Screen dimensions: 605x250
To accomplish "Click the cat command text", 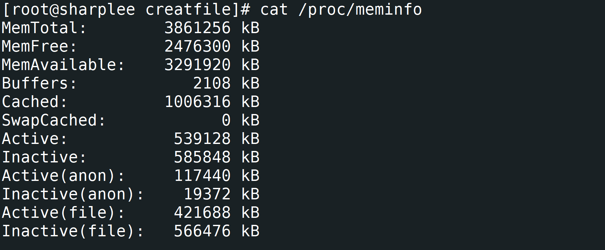I will click(x=274, y=10).
